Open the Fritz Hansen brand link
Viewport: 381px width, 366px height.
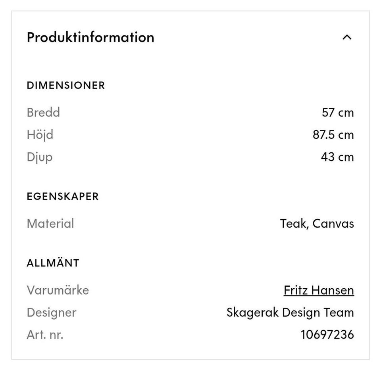coord(319,290)
